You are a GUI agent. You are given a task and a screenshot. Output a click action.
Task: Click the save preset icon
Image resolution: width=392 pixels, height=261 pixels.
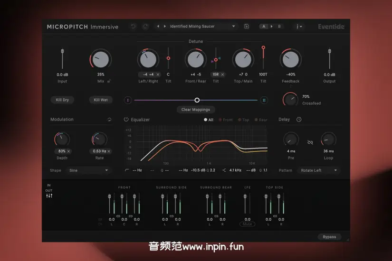pos(247,27)
